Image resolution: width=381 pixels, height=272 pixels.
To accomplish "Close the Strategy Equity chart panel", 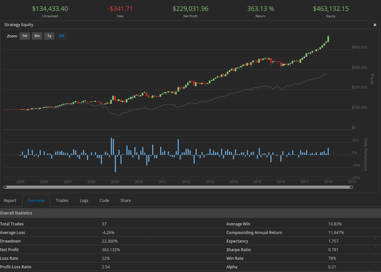I will tap(375, 25).
